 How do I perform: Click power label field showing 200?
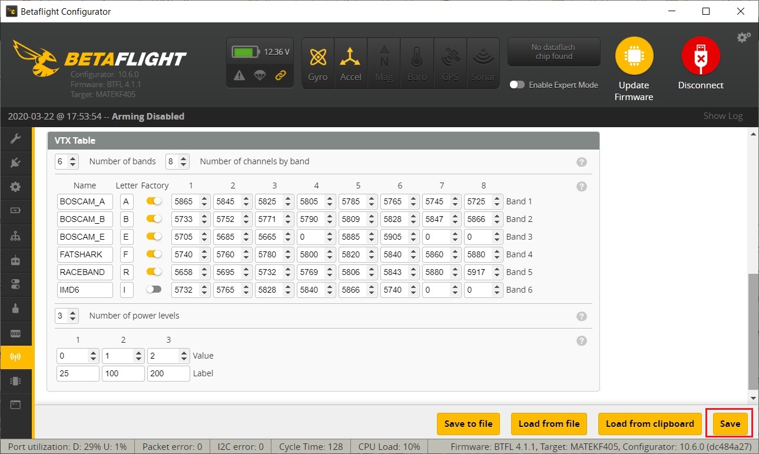click(168, 373)
